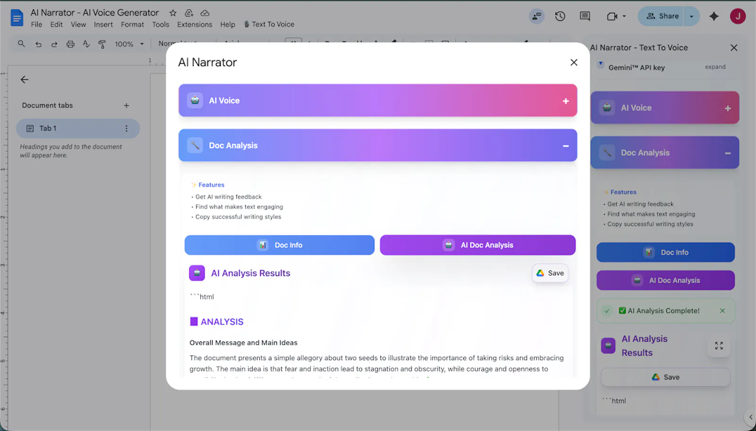Close the Text To Voice sidebar
The height and width of the screenshot is (431, 756).
point(734,48)
